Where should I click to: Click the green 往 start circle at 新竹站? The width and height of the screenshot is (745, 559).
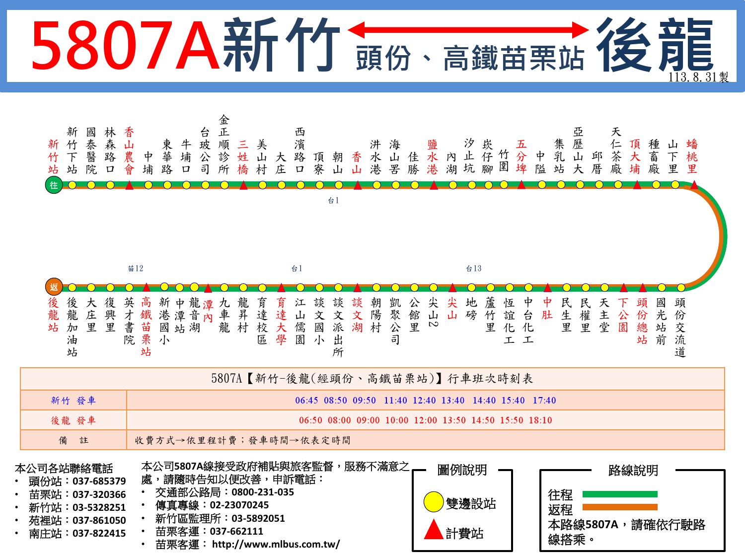click(54, 185)
